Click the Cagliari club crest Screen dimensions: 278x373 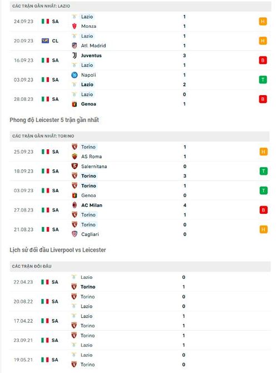tap(75, 234)
